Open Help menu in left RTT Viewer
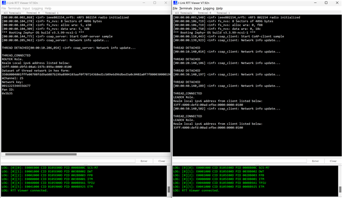 [48, 9]
